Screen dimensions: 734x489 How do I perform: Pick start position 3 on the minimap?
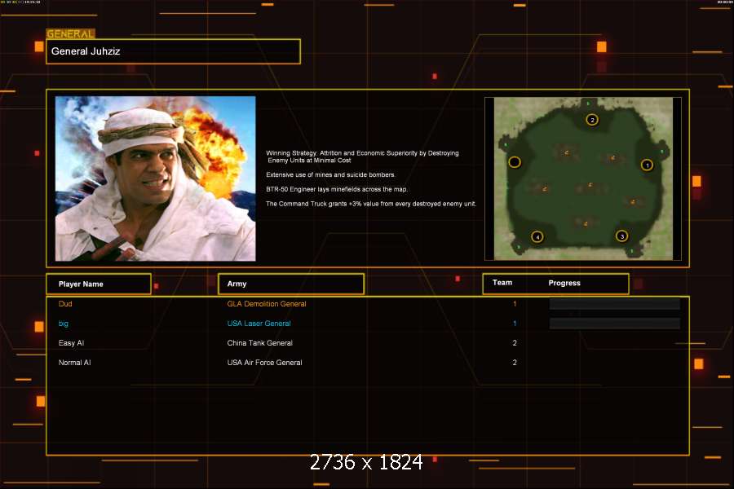click(x=621, y=236)
